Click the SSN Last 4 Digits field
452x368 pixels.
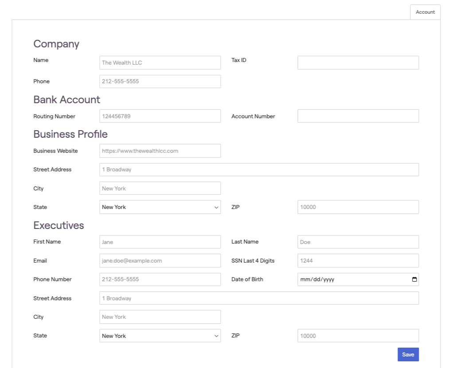click(358, 261)
